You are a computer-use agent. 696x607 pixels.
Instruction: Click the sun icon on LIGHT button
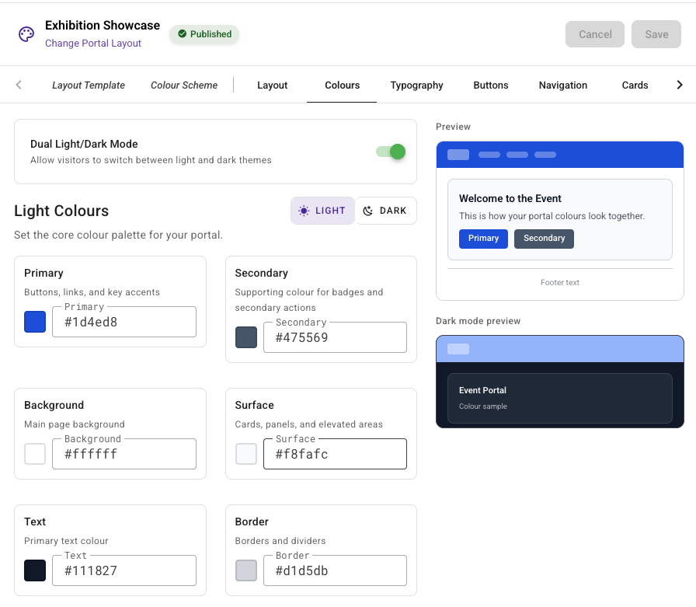(x=304, y=211)
